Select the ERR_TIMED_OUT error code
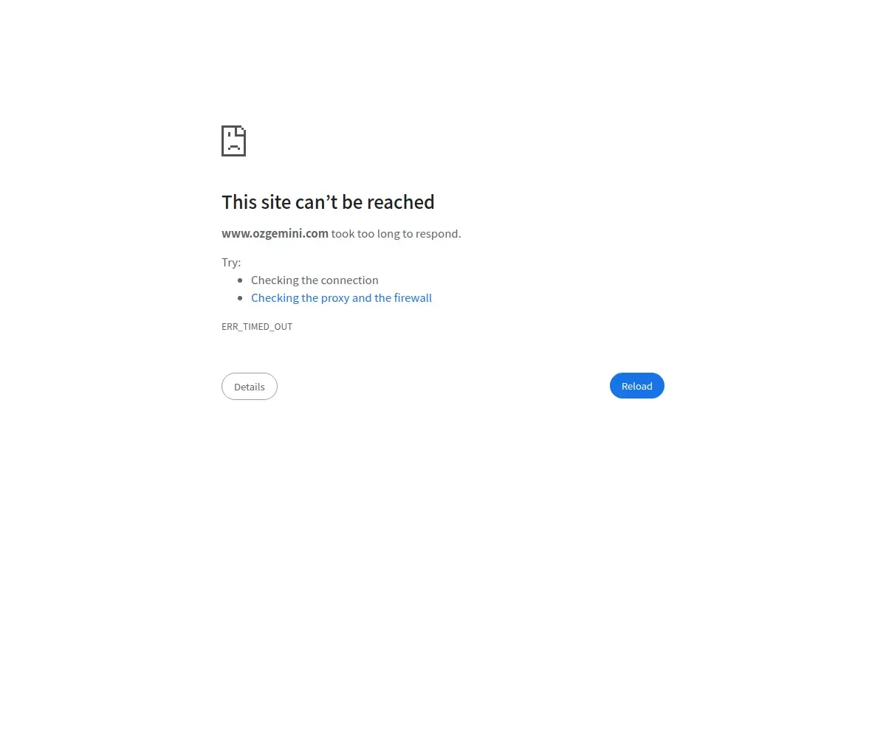886x738 pixels. (257, 327)
